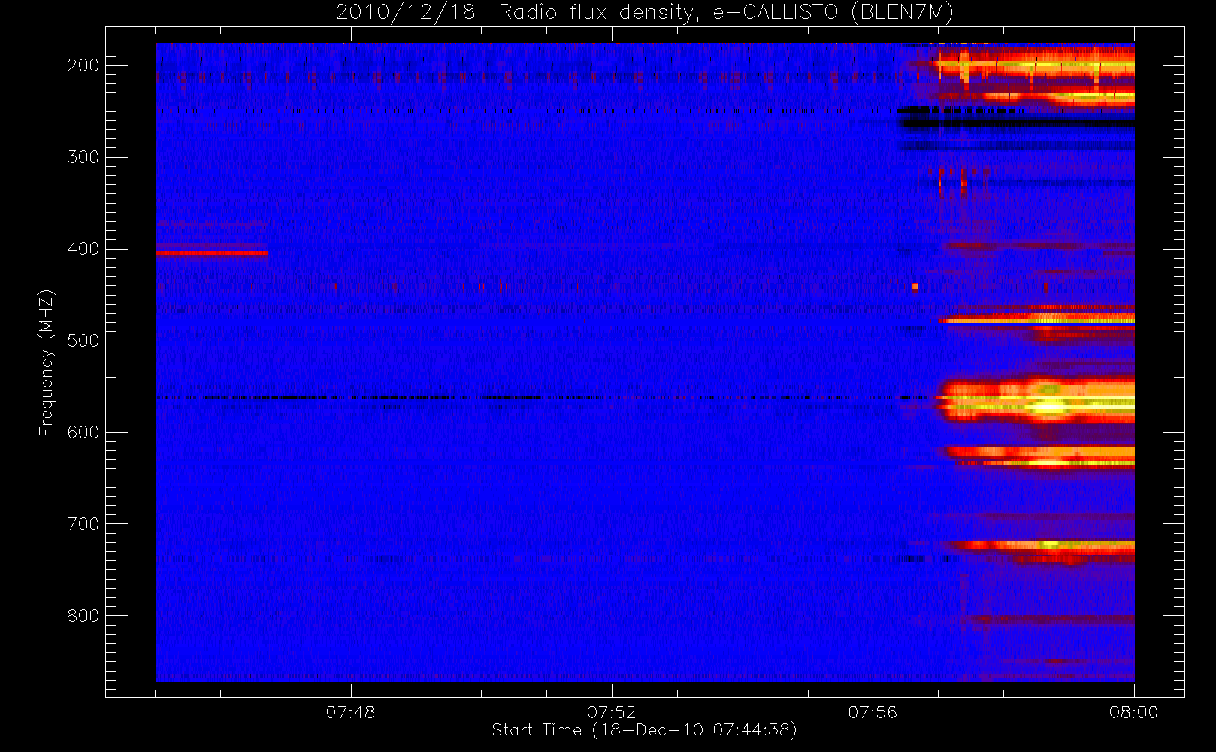Click the 07:48 time tick label
This screenshot has height=752, width=1216.
pyautogui.click(x=350, y=712)
